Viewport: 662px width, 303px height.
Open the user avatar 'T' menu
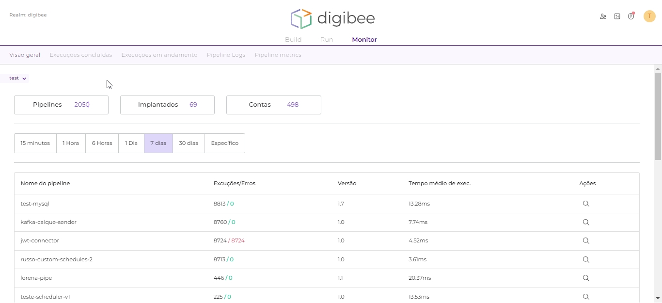pos(649,16)
